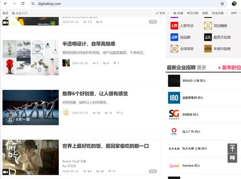Open 客服 in the top bar
The height and width of the screenshot is (179, 241).
point(205,13)
